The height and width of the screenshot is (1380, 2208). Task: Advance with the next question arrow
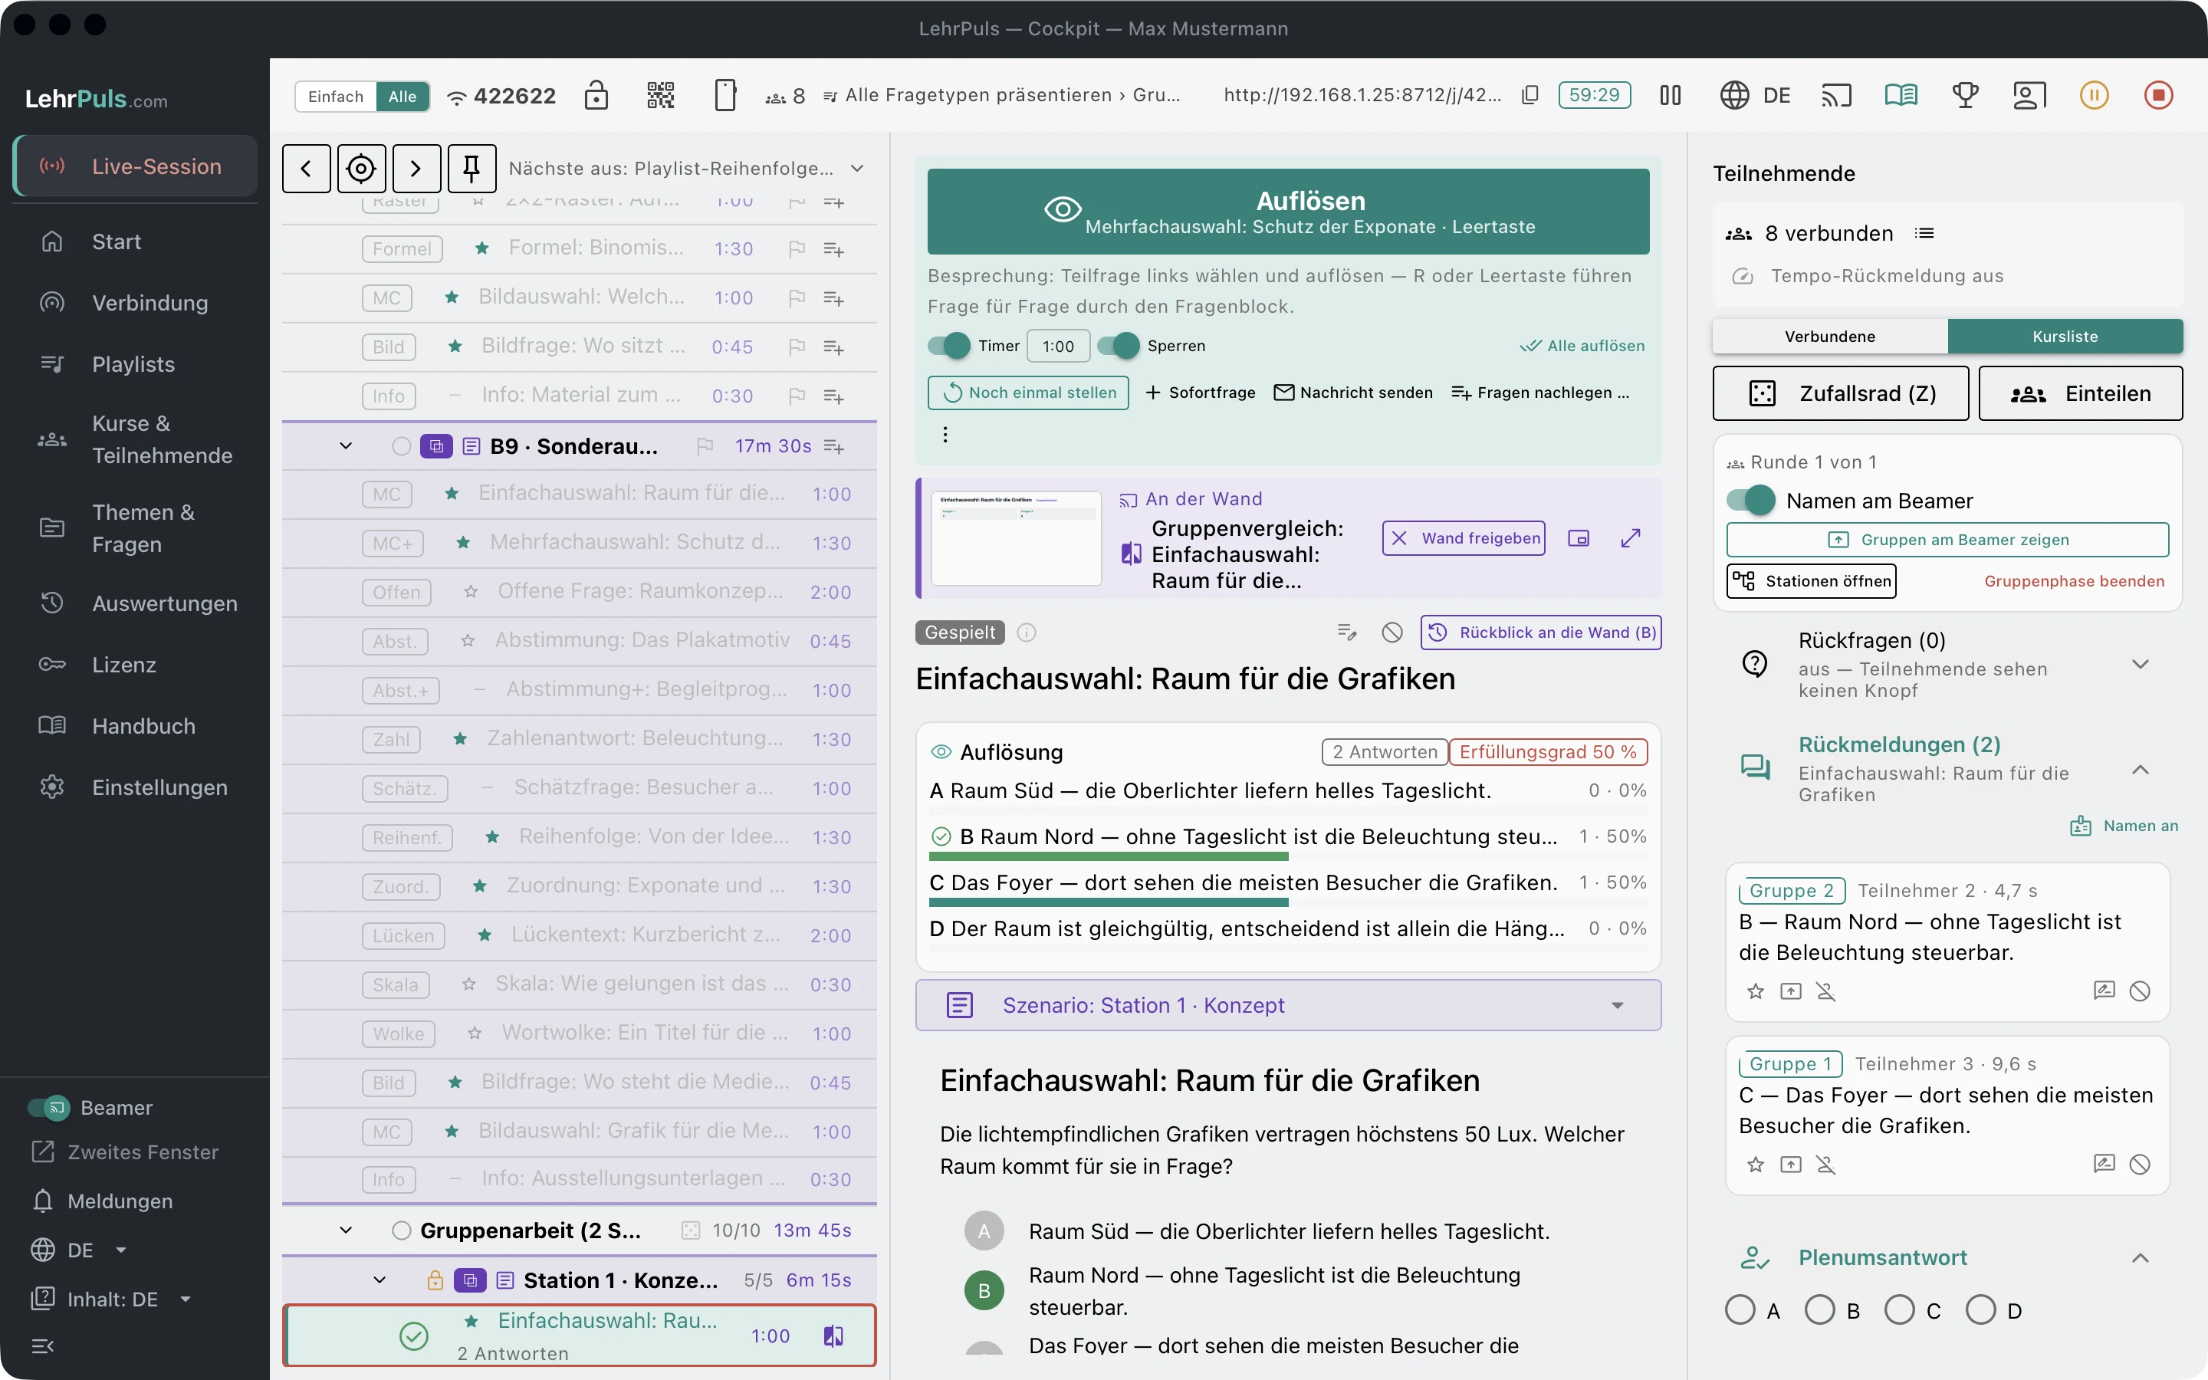(x=416, y=168)
